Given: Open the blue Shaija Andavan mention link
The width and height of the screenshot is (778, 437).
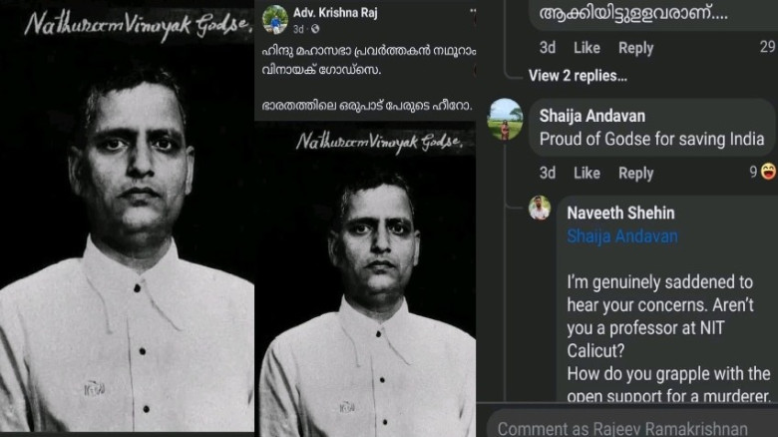Looking at the screenshot, I should (621, 236).
